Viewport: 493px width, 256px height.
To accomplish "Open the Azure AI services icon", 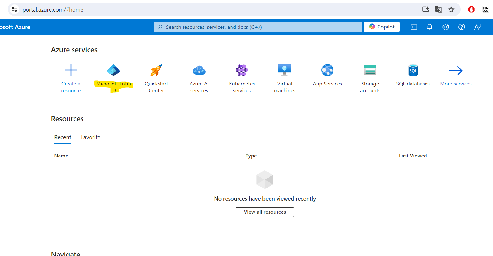I will tap(199, 70).
